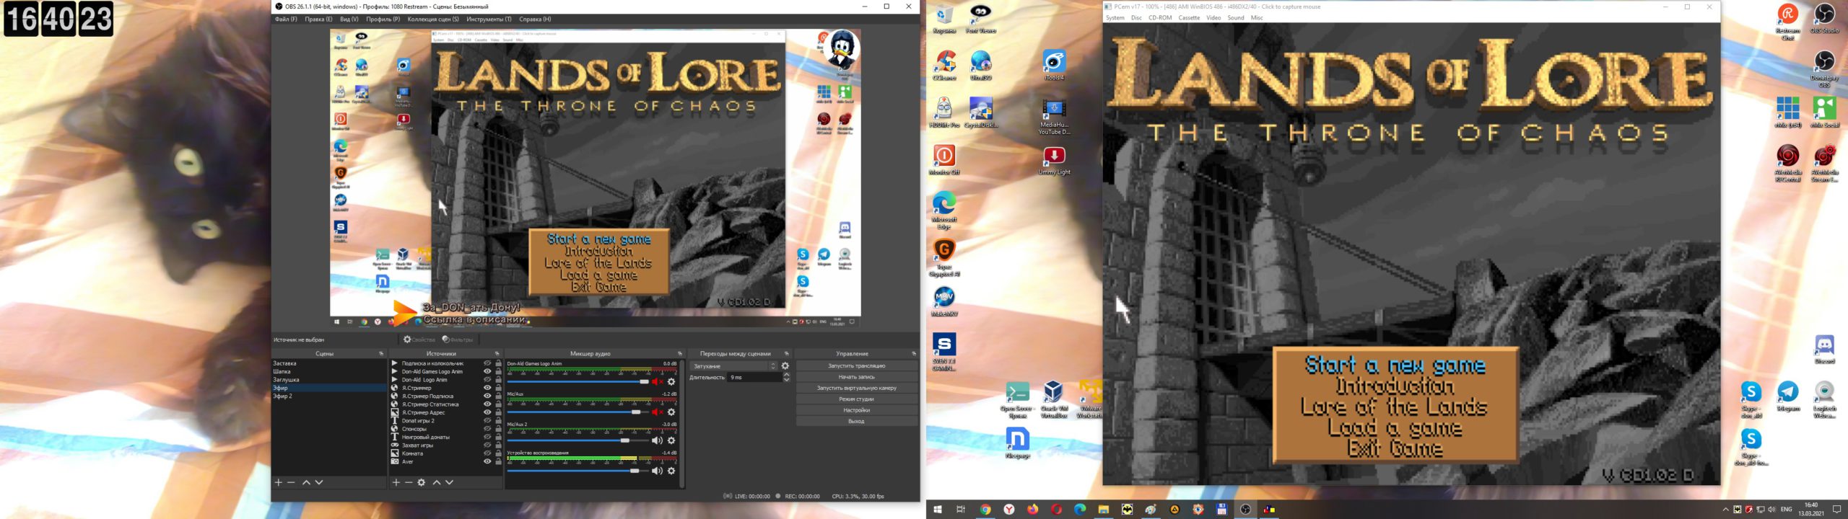1848x519 pixels.
Task: Undock the Сцены panel
Action: pos(381,354)
